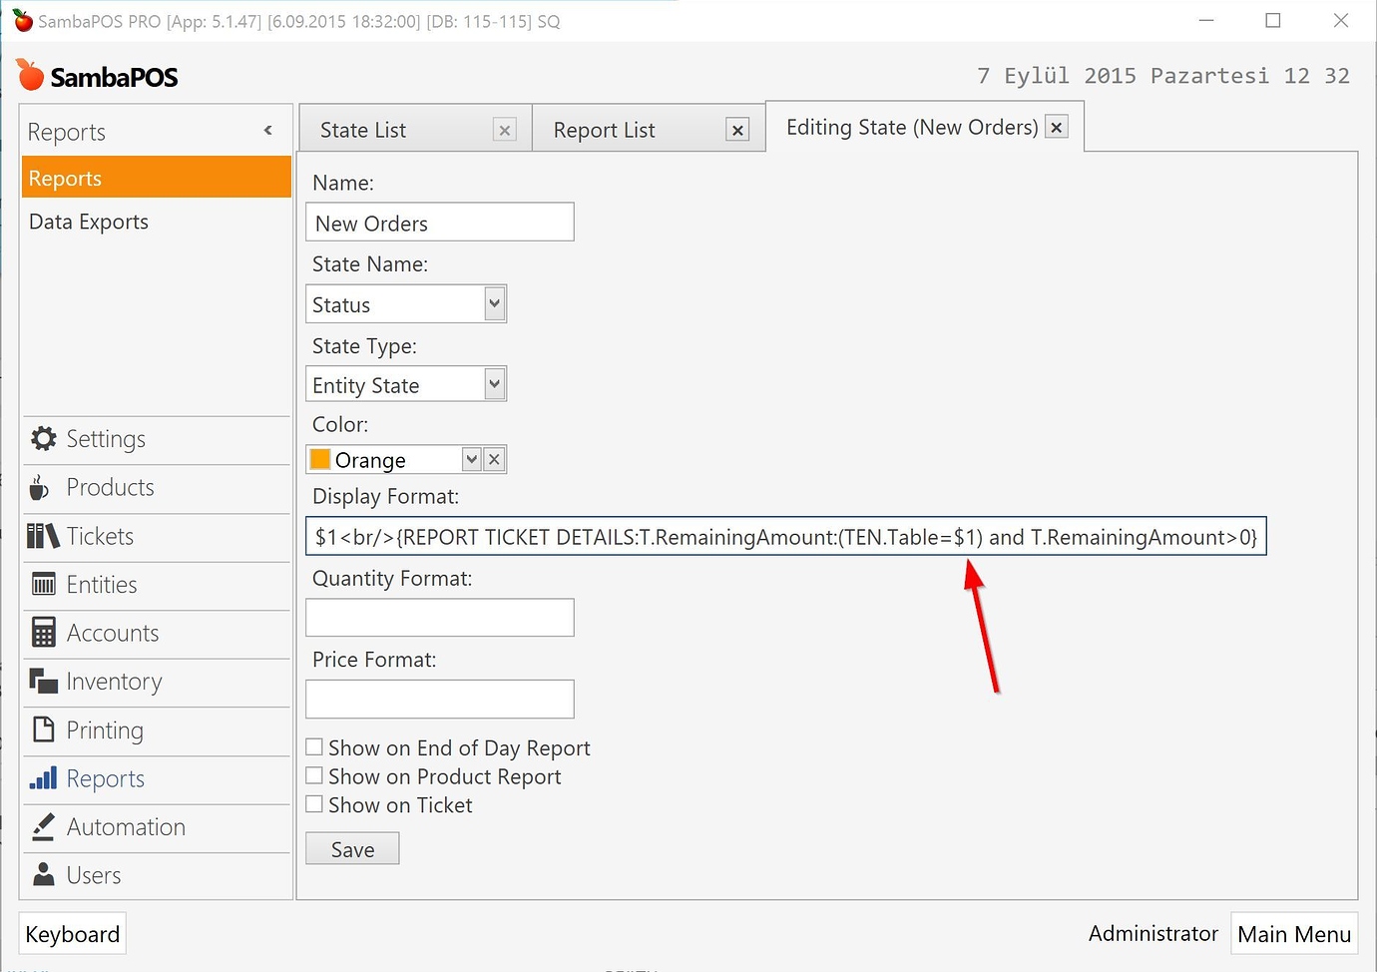Screen dimensions: 1377x972
Task: Open the Accounts section
Action: [112, 633]
